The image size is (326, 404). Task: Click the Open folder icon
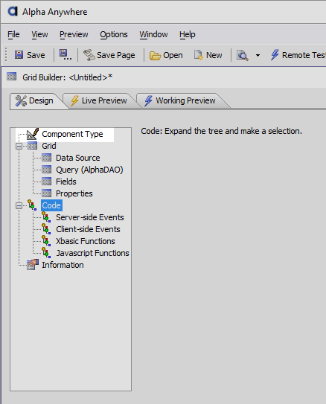pos(155,55)
